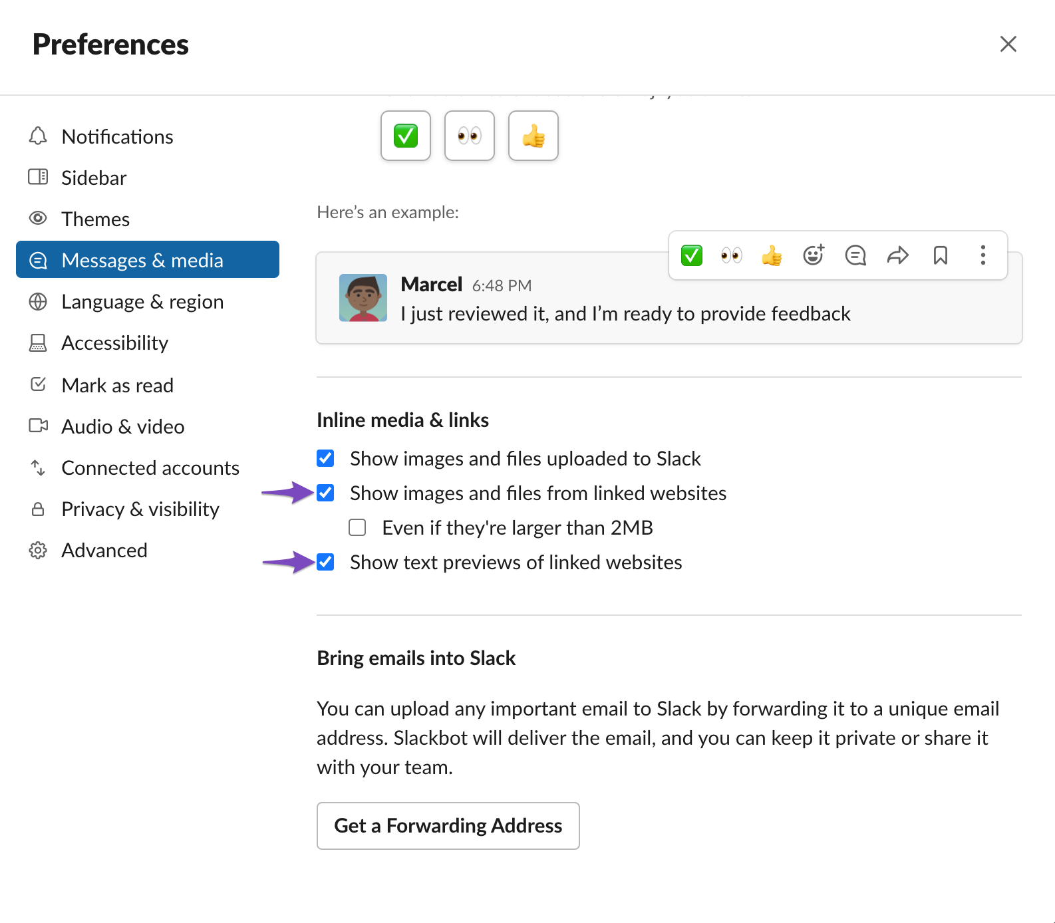Viewport: 1055px width, 923px height.
Task: Enable Even if they're larger than 2MB
Action: (x=357, y=527)
